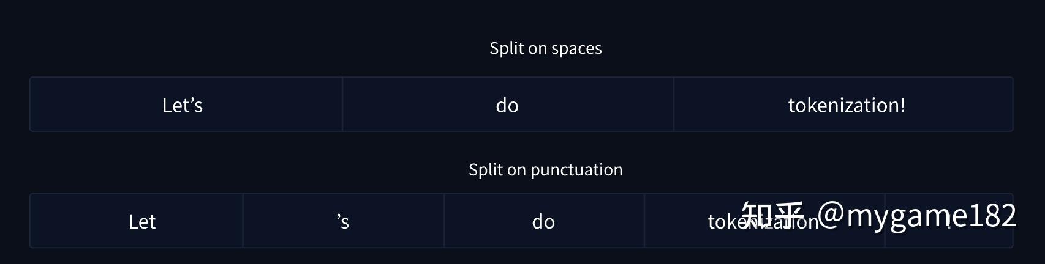Click the "’s" token cell

(343, 221)
